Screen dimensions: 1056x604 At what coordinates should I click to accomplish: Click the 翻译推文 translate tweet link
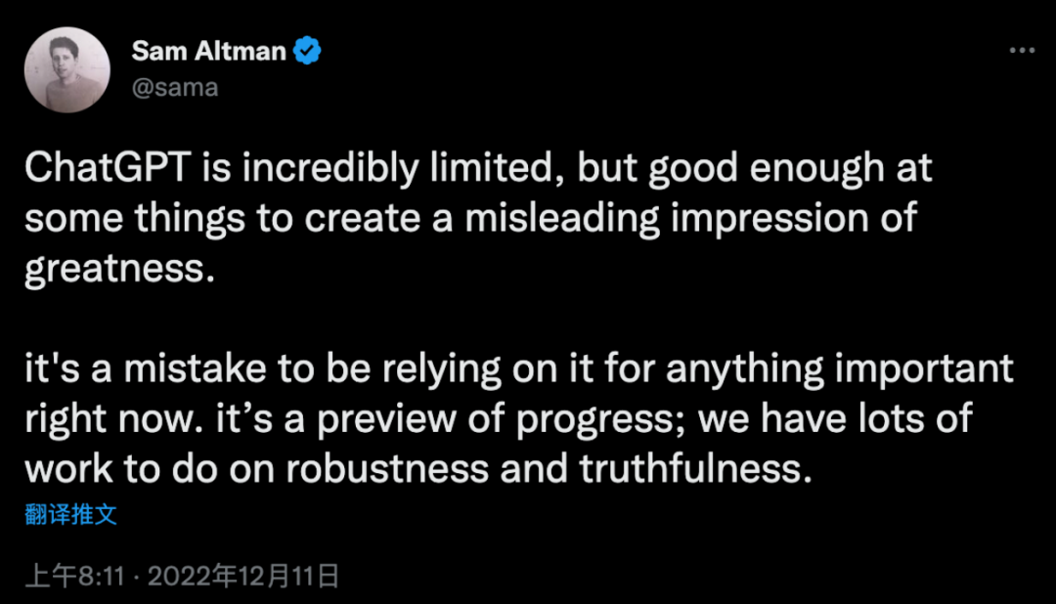pyautogui.click(x=70, y=514)
